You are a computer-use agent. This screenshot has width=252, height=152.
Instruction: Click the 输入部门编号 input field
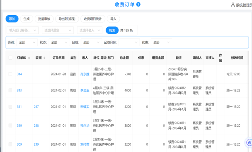pyautogui.click(x=23, y=30)
